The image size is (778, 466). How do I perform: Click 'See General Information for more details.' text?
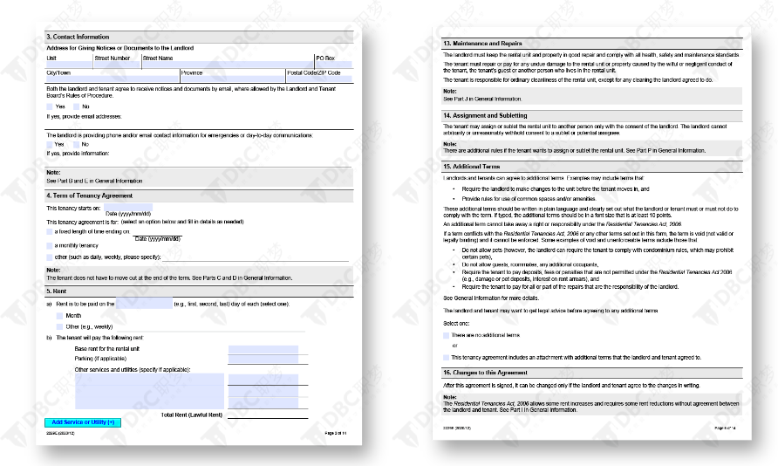coord(491,298)
